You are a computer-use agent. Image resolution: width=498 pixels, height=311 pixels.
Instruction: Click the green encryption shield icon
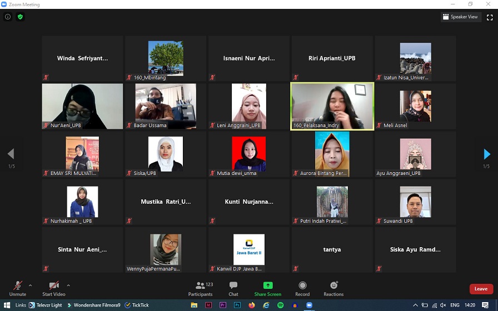tap(21, 17)
